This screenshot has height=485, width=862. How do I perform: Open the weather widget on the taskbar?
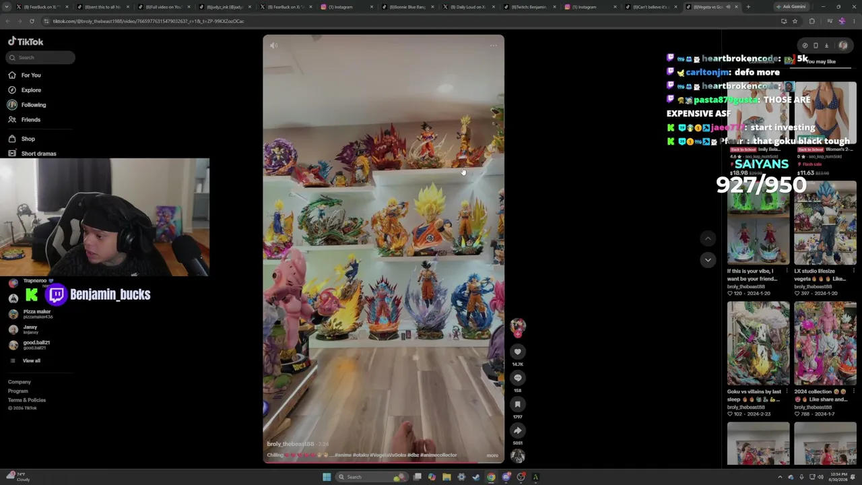coord(17,477)
